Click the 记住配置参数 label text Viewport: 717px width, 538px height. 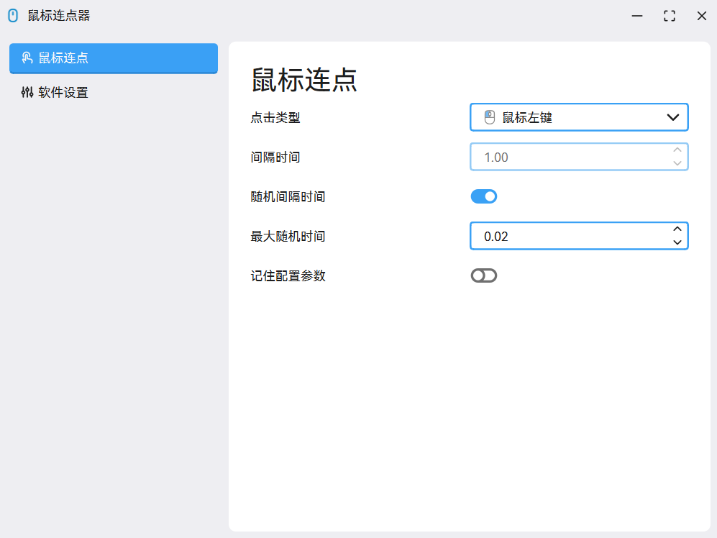point(288,276)
